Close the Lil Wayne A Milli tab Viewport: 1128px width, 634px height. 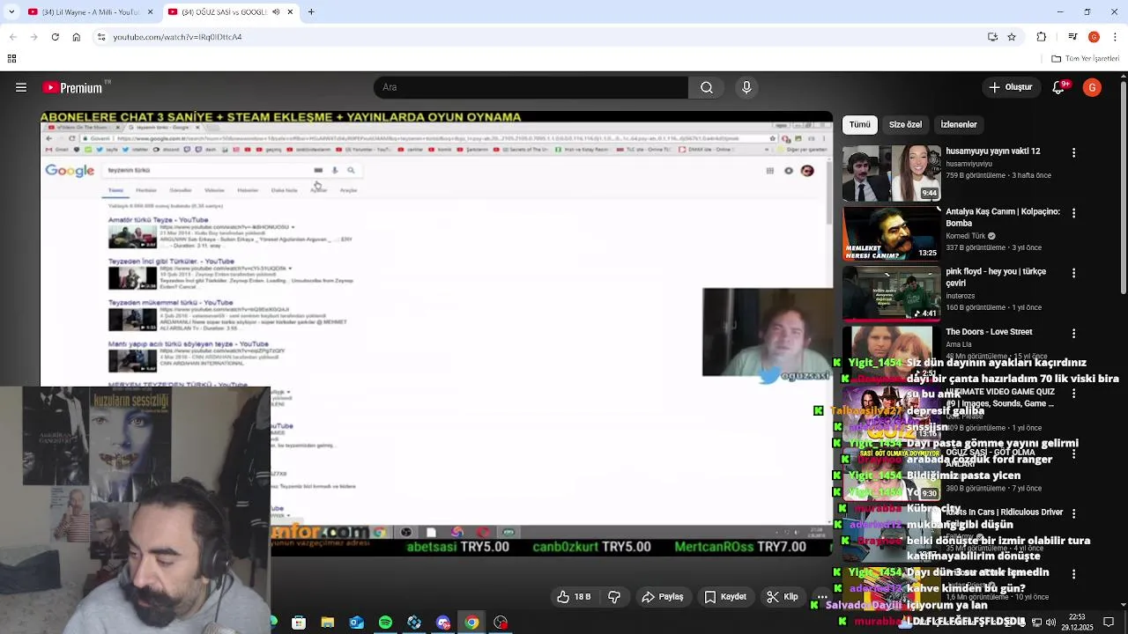pyautogui.click(x=150, y=12)
